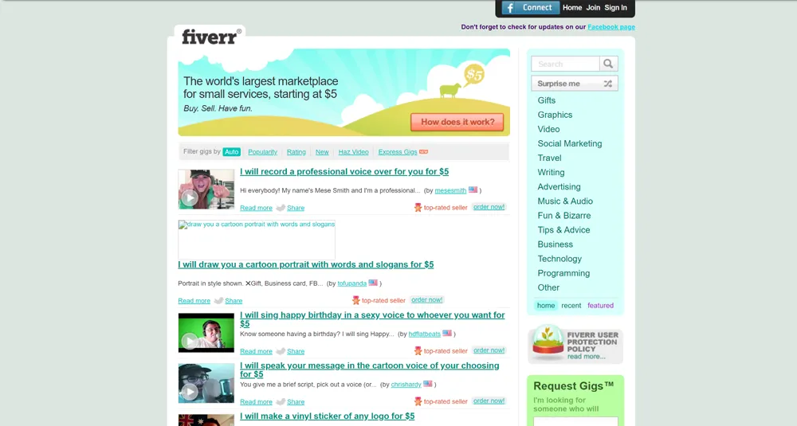This screenshot has height=426, width=797.
Task: Filter gigs by Rating
Action: [296, 152]
